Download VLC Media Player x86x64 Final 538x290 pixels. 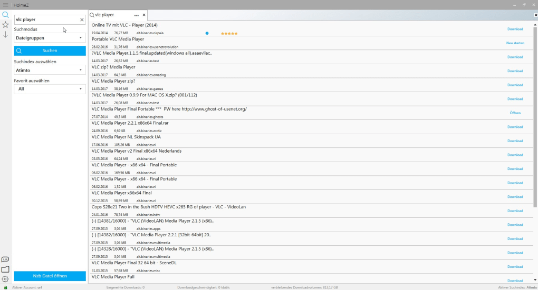(x=515, y=197)
